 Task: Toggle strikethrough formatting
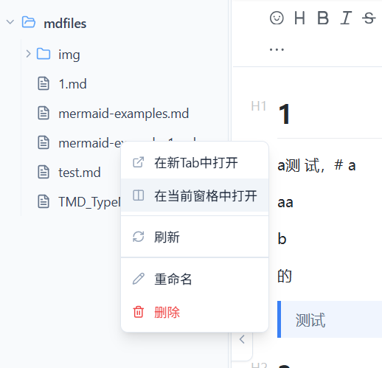point(369,18)
